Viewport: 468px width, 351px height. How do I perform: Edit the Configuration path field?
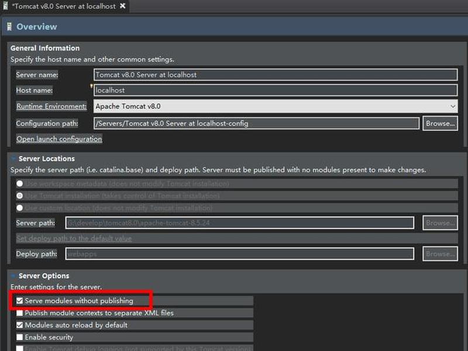pos(256,123)
